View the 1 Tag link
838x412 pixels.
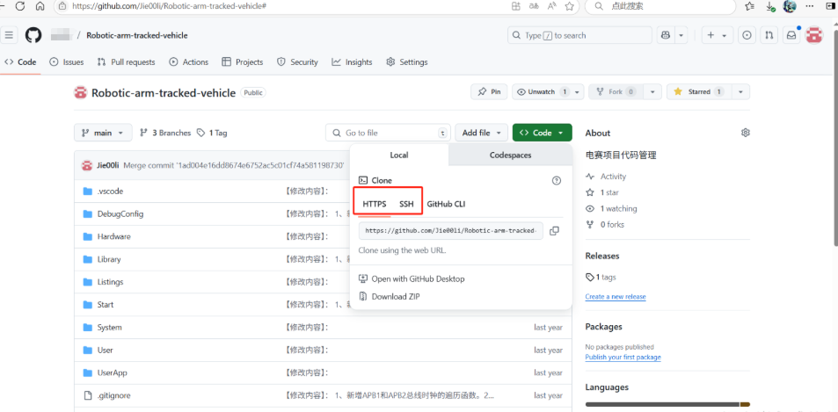pyautogui.click(x=212, y=133)
